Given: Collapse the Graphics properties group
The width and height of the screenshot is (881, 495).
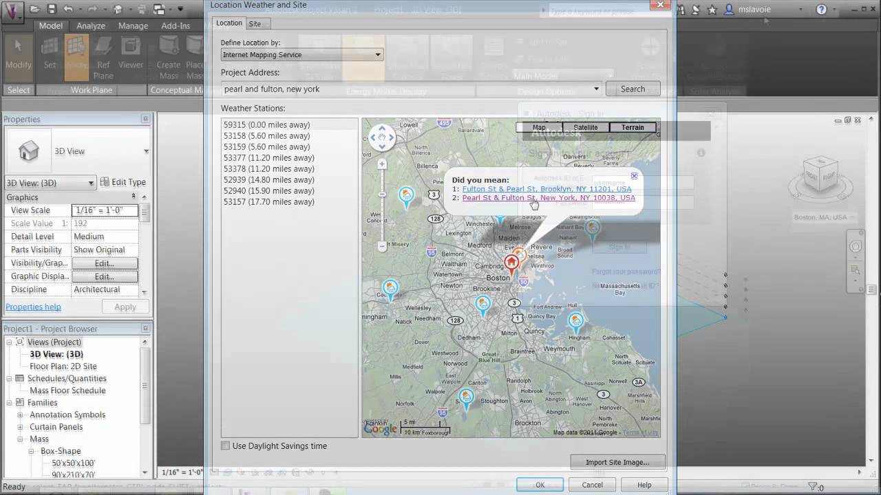Looking at the screenshot, I should pos(134,197).
